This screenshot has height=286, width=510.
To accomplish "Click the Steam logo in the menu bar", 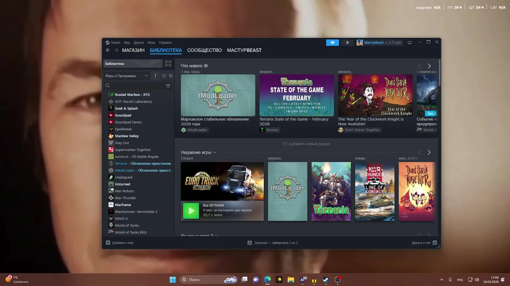I will pos(108,43).
